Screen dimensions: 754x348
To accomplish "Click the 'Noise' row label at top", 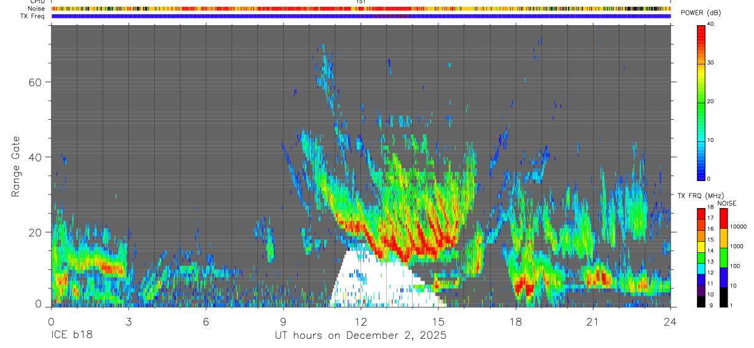I will 37,9.
